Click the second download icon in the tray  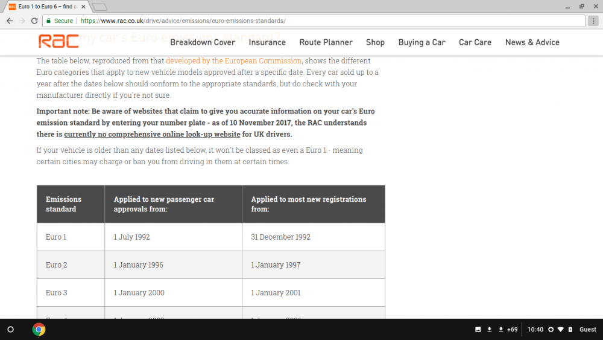(500, 329)
